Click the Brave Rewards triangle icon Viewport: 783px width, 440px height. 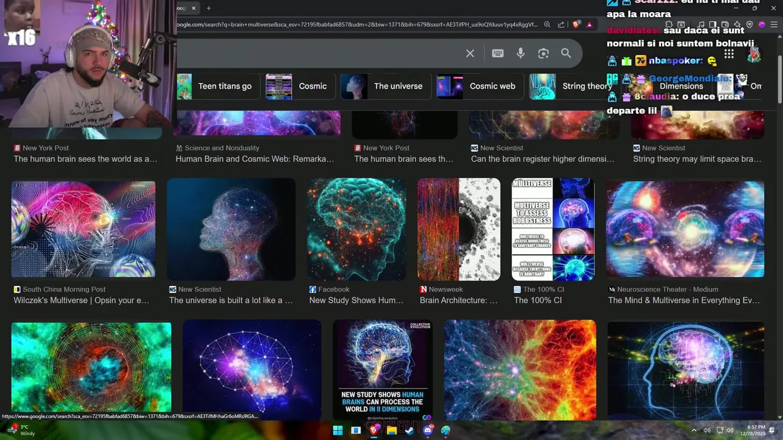(589, 24)
